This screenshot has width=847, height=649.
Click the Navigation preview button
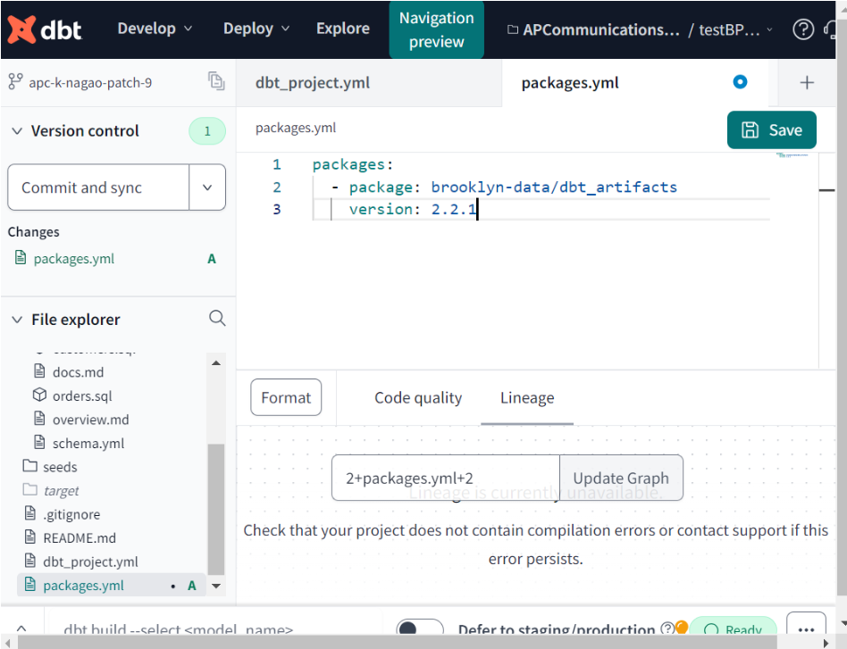[x=436, y=29]
